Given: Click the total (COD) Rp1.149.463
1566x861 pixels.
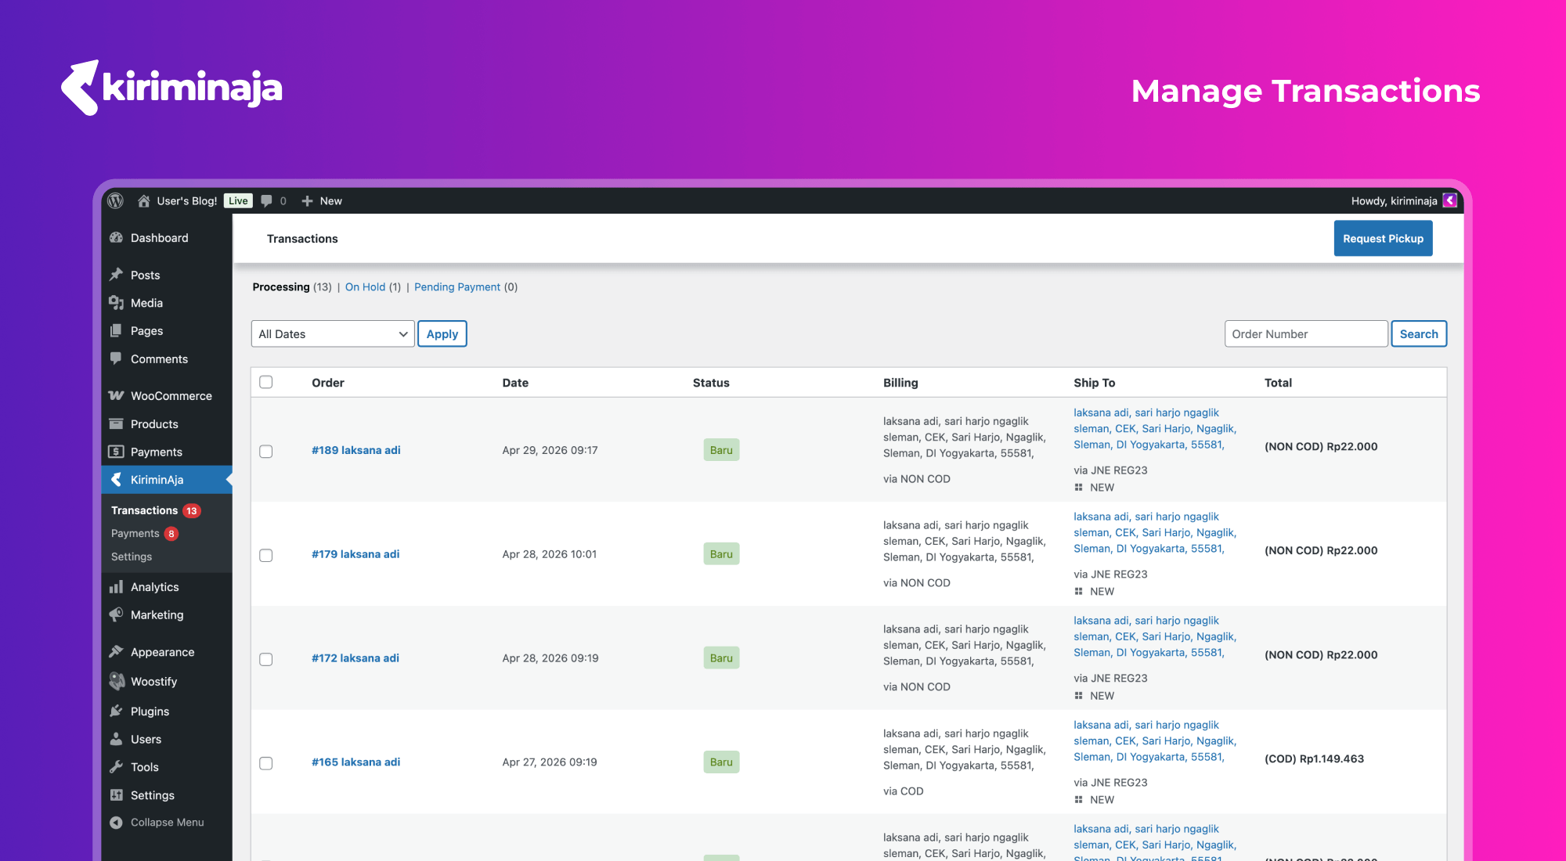Looking at the screenshot, I should pos(1314,759).
